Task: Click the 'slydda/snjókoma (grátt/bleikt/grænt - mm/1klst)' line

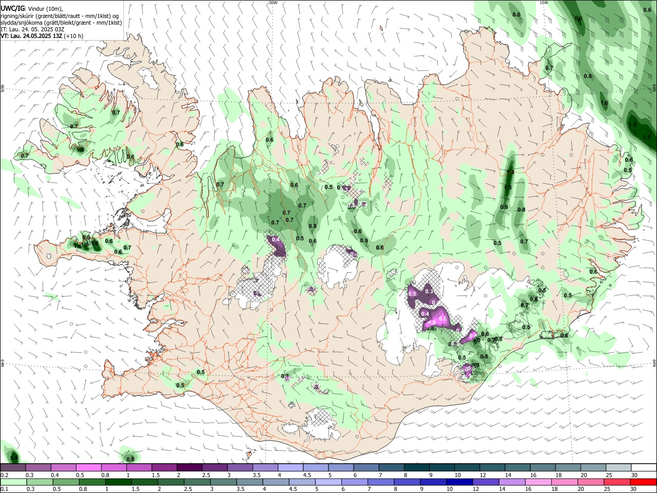Action: [61, 23]
